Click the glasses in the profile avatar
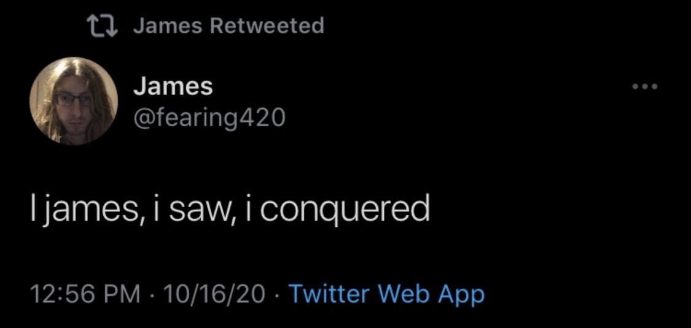This screenshot has width=691, height=328. pyautogui.click(x=74, y=99)
